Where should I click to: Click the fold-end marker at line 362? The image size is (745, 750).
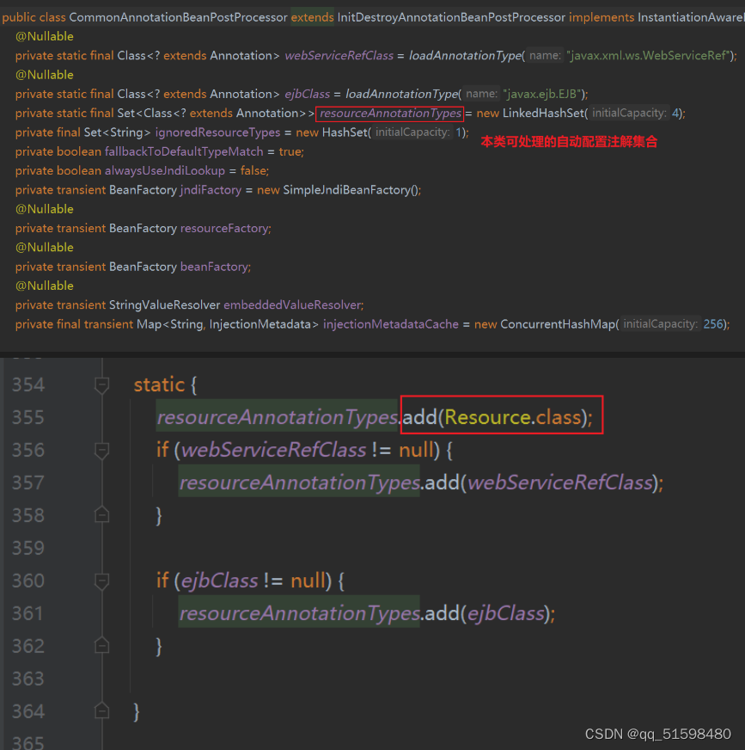click(x=101, y=646)
